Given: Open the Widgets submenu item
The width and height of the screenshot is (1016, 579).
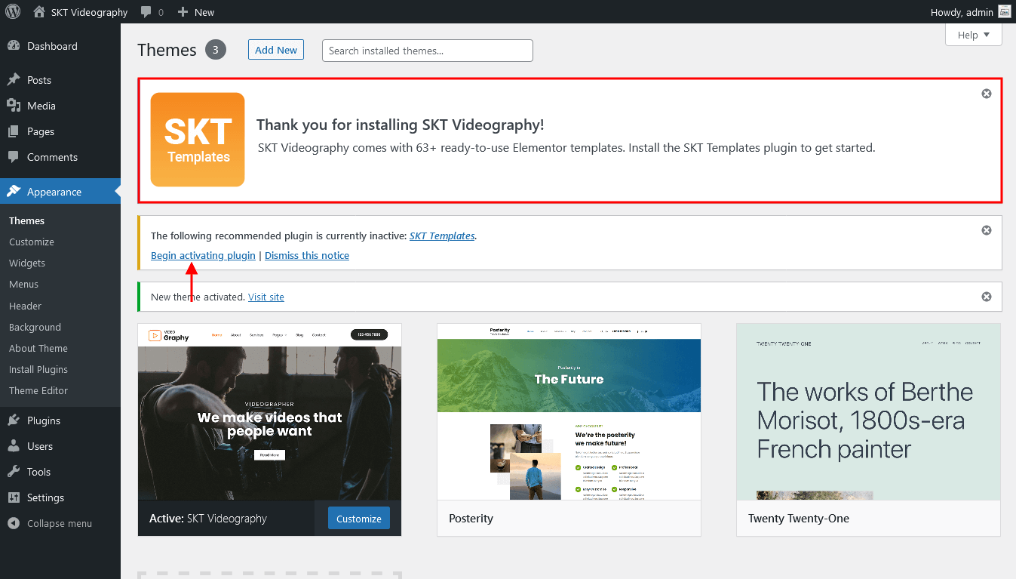Looking at the screenshot, I should (x=27, y=263).
